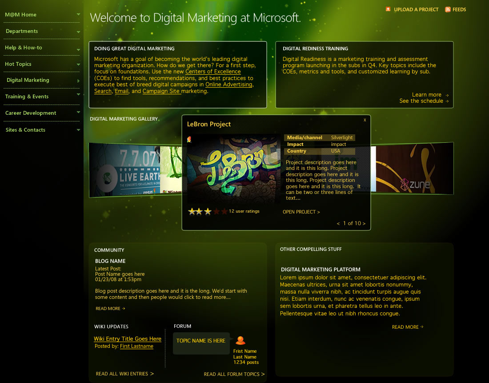Click the arrow beside See the schedule

[x=447, y=101]
